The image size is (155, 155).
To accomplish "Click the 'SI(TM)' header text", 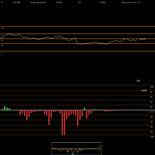I will click(59, 2).
